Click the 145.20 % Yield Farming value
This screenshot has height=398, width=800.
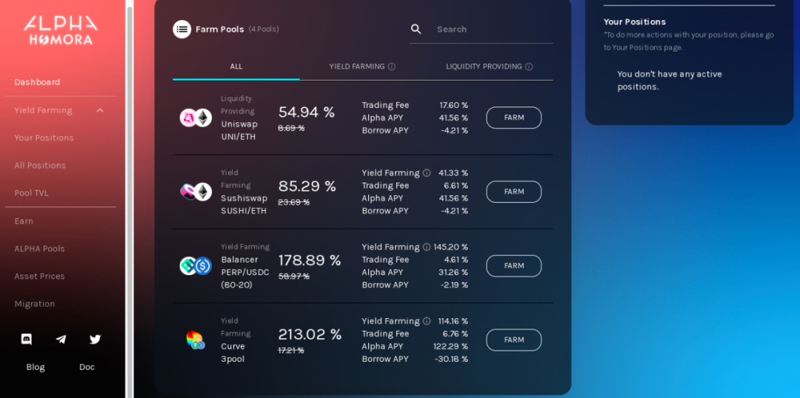pos(451,246)
